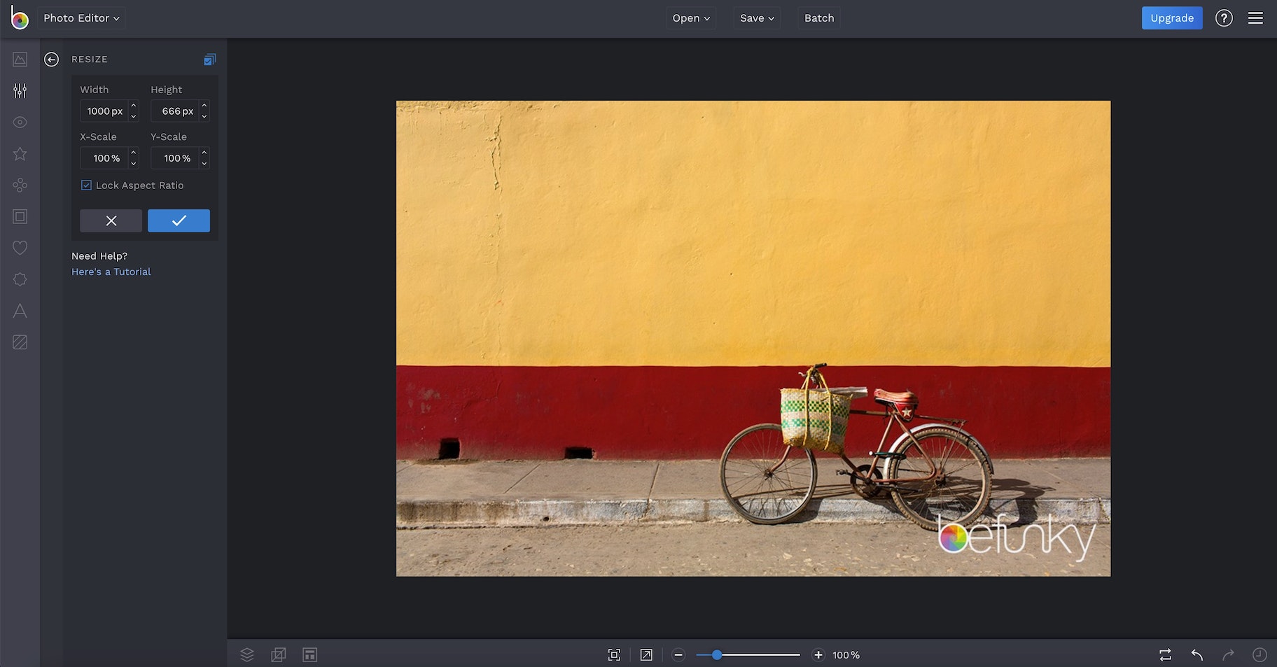
Task: Open the hamburger main menu
Action: pos(1255,18)
